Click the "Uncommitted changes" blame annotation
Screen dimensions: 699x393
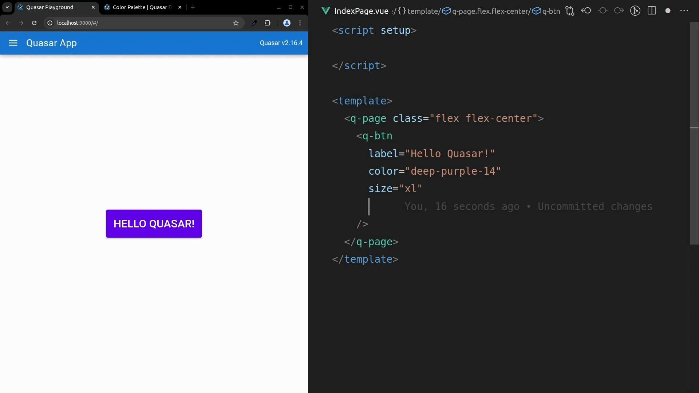[x=595, y=206]
